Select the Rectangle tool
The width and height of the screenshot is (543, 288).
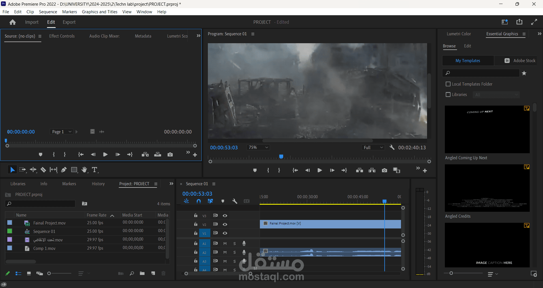tap(74, 170)
